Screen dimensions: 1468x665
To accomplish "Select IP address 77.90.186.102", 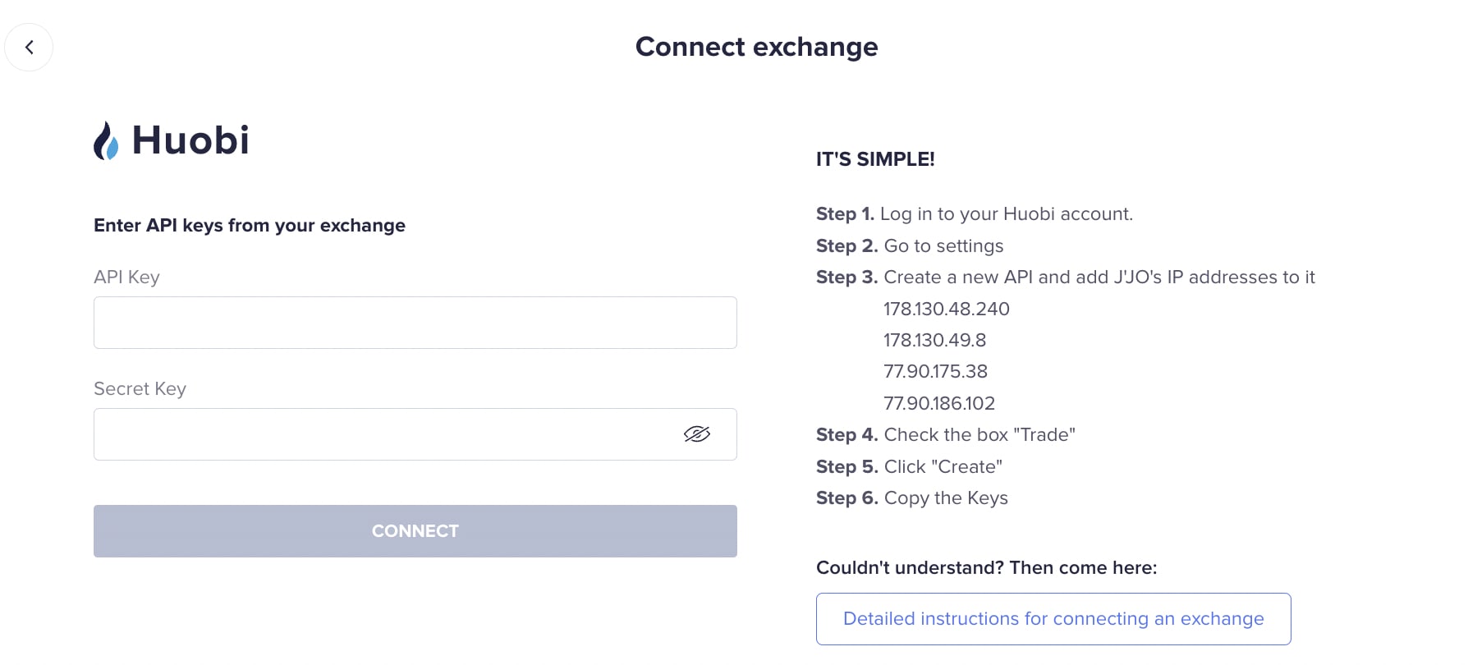I will [x=939, y=403].
